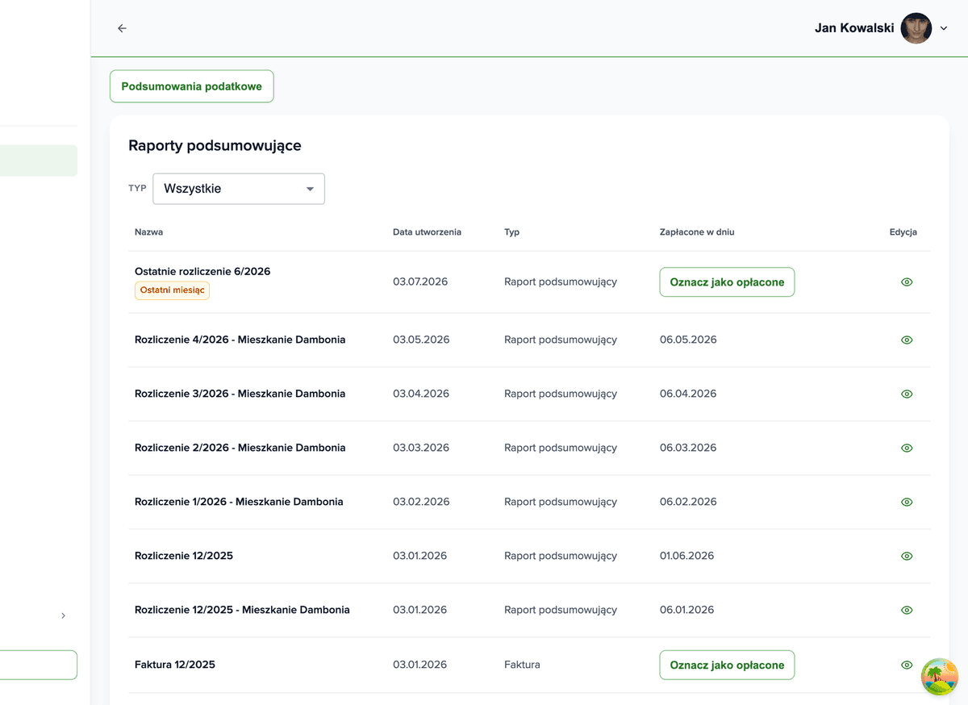The image size is (968, 705).
Task: Select Faktura 12/2025 row name
Action: click(175, 665)
